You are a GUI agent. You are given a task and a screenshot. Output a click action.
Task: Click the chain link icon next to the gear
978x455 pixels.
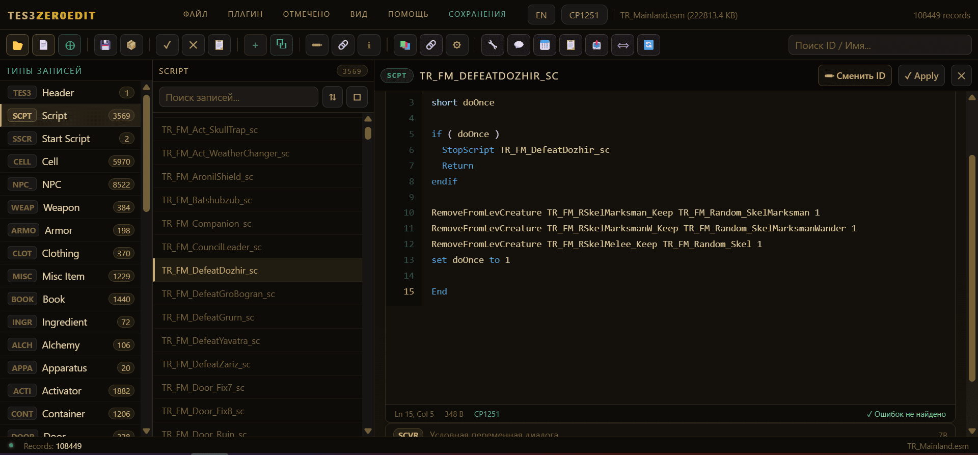tap(431, 45)
